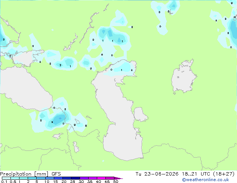The image size is (237, 183).
Task: Select the 20–25 mm legend color swatch
Action: [67, 178]
